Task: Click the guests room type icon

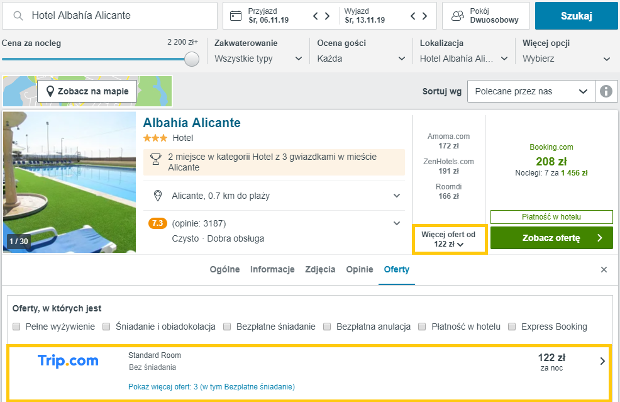Action: click(458, 16)
